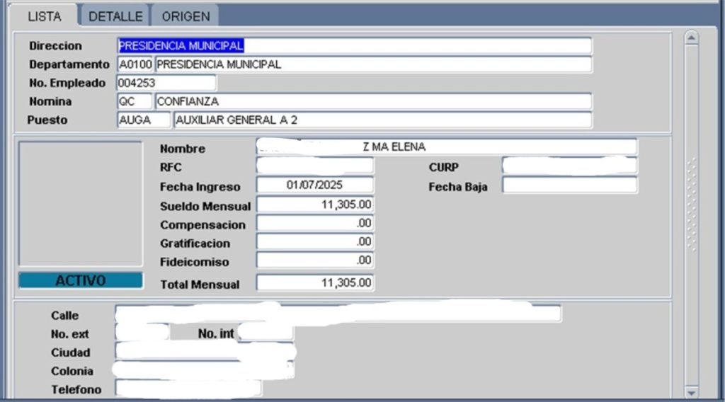
Task: Click the Puesto description AUXILIAR GENERAL A 2
Action: point(382,120)
